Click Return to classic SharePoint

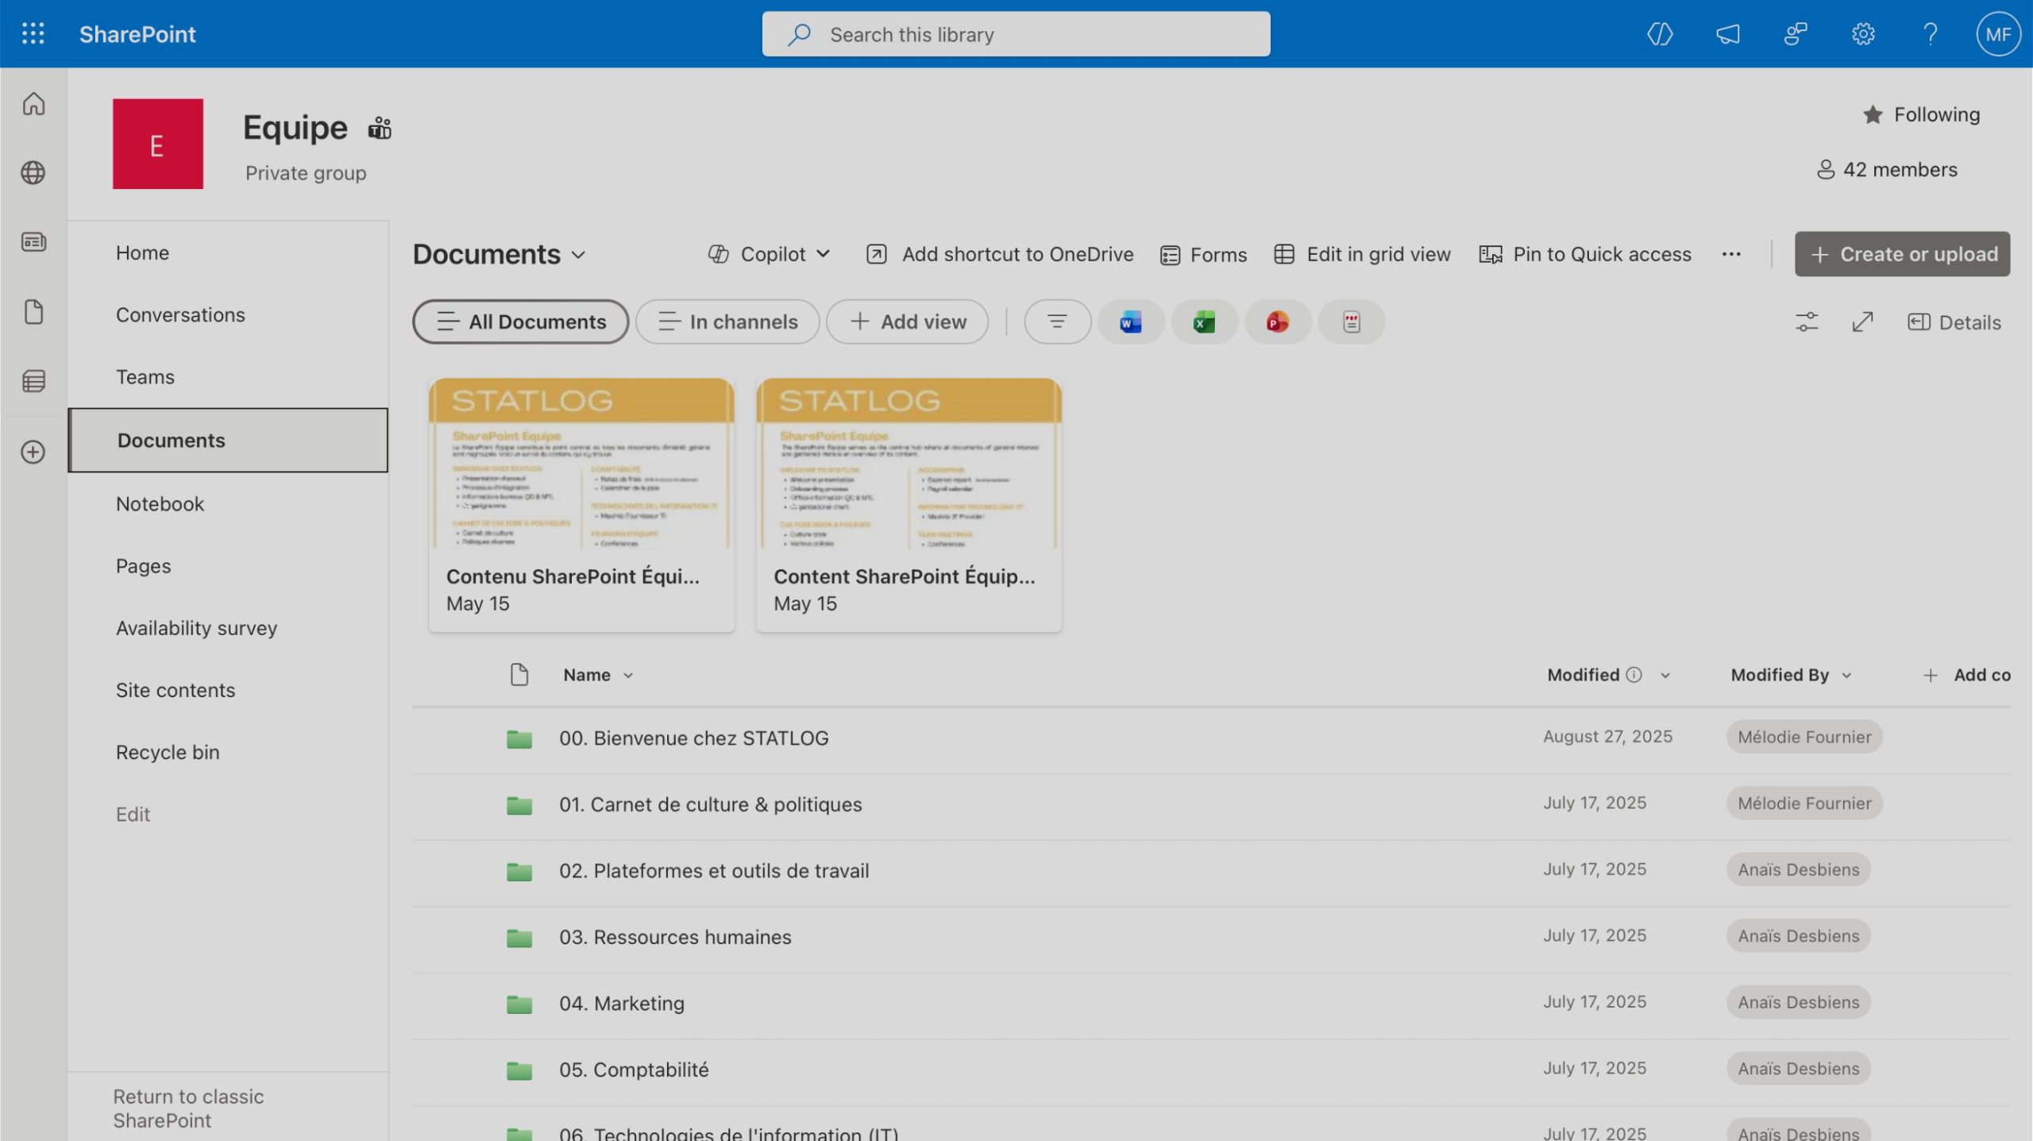point(188,1108)
